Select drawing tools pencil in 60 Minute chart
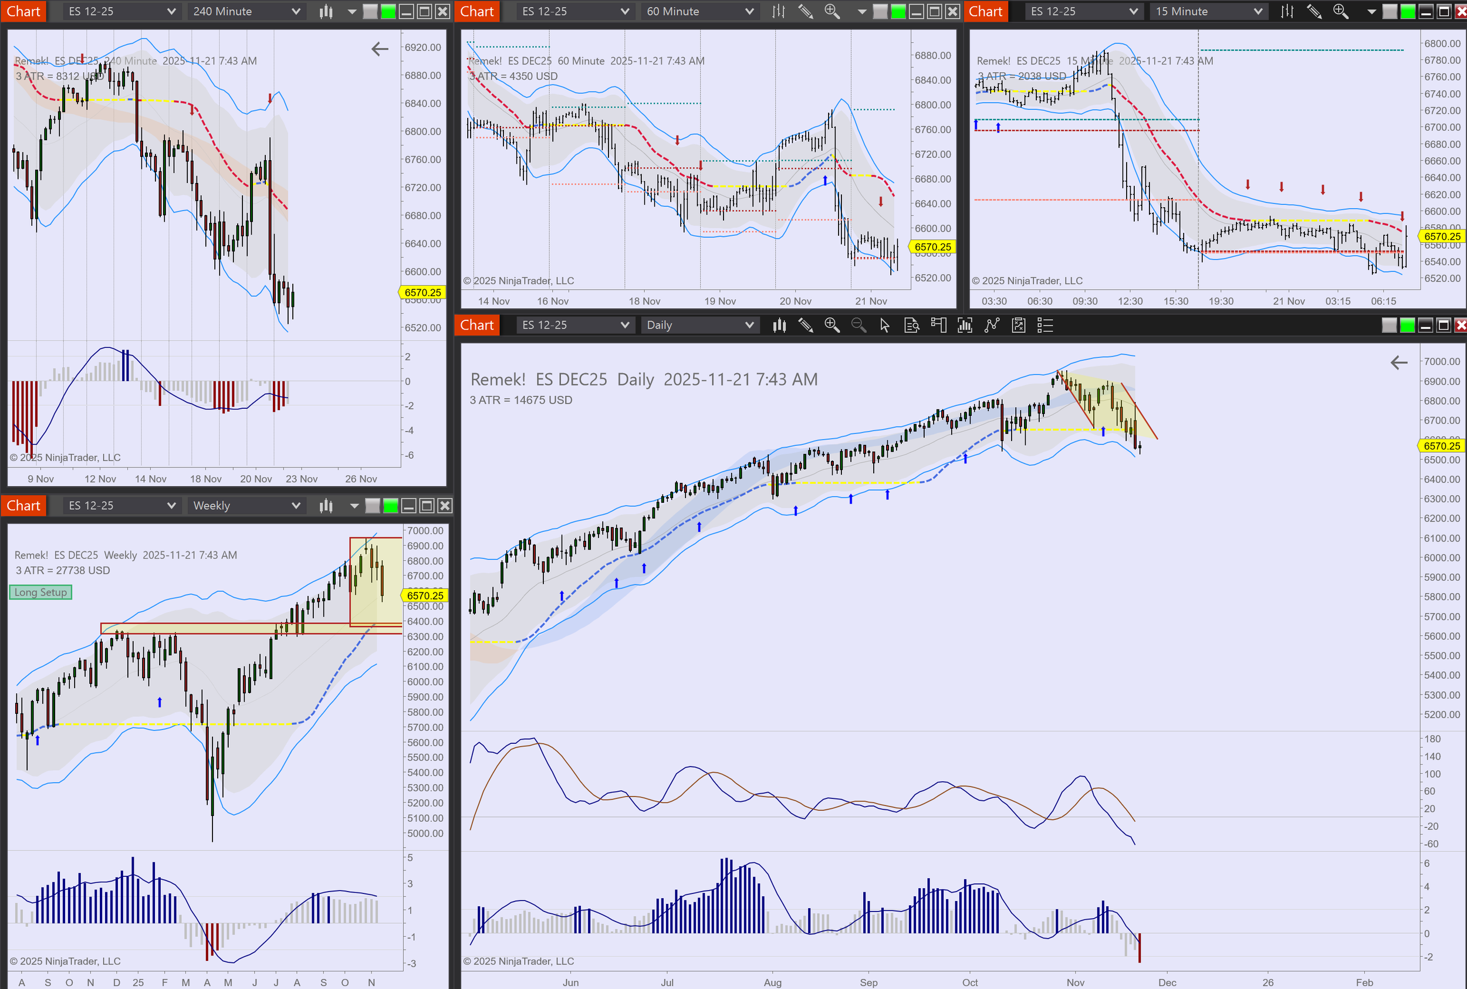 tap(806, 11)
